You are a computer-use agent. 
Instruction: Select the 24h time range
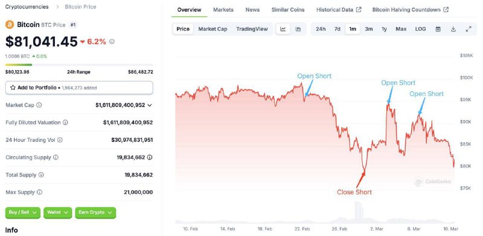point(321,29)
